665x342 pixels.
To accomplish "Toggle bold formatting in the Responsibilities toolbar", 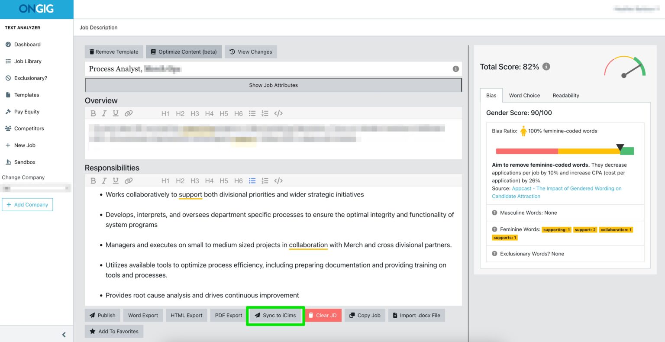I will [93, 181].
